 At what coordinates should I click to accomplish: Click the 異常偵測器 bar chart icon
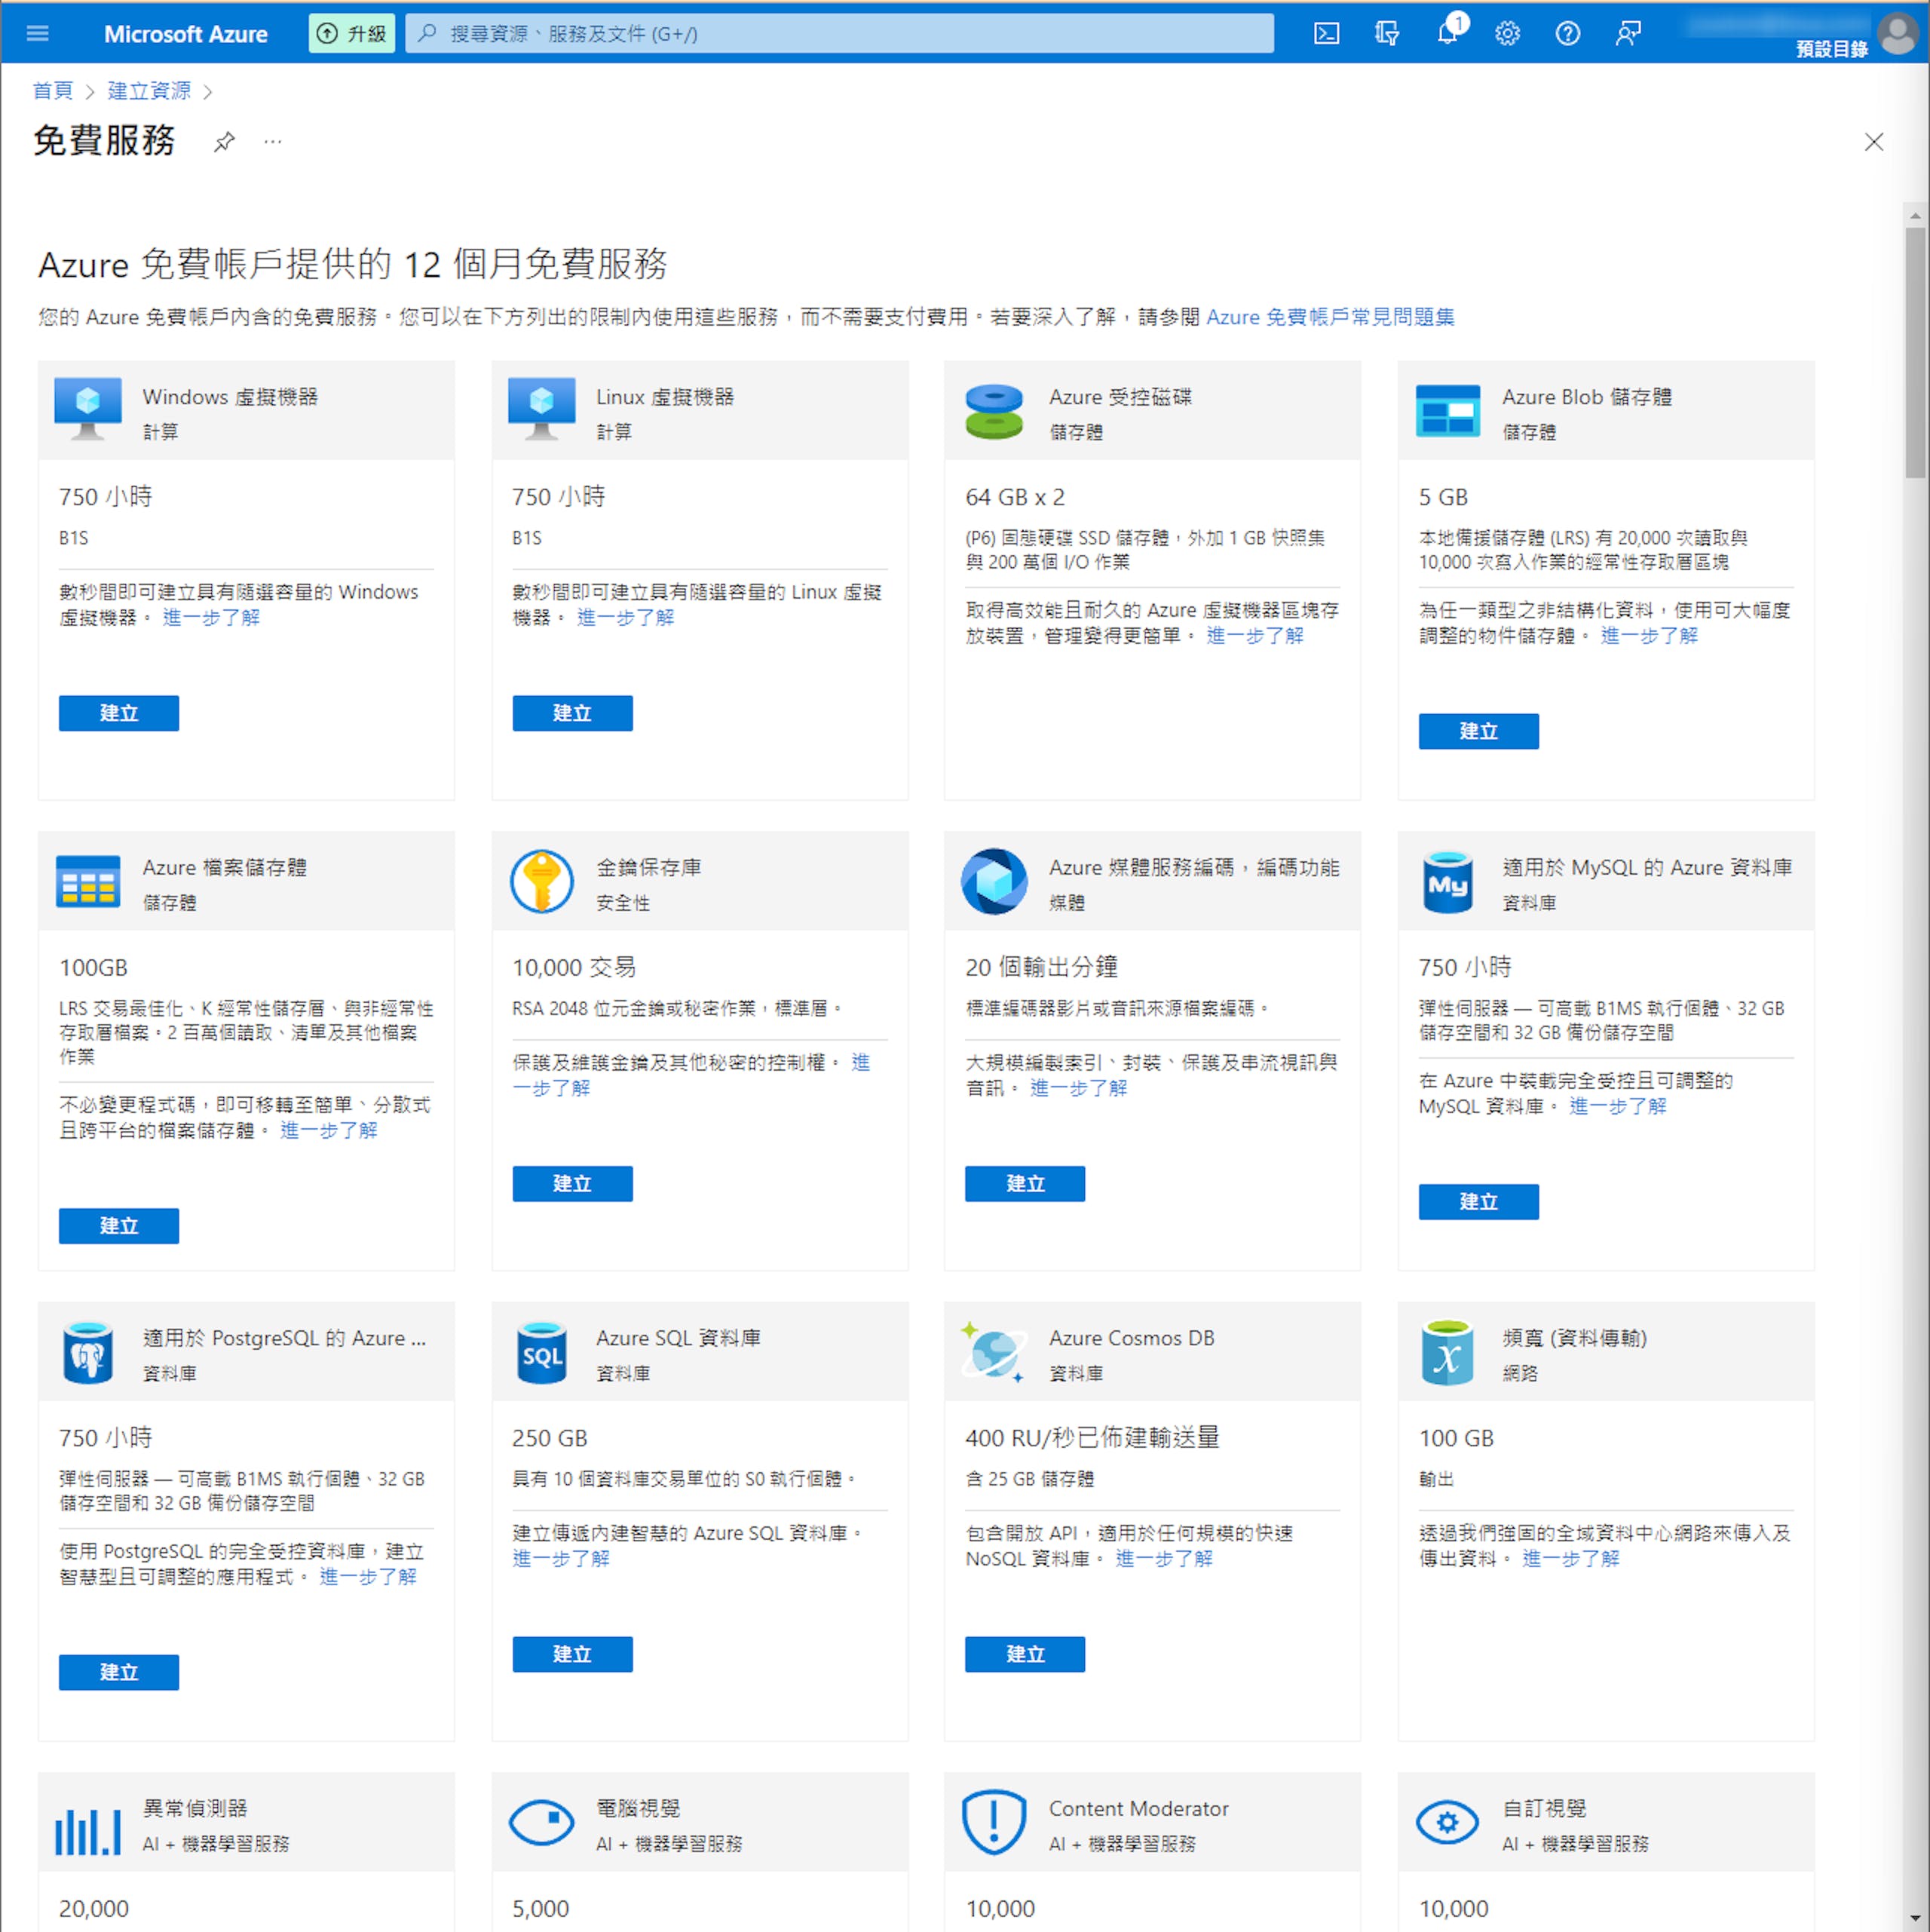88,1831
